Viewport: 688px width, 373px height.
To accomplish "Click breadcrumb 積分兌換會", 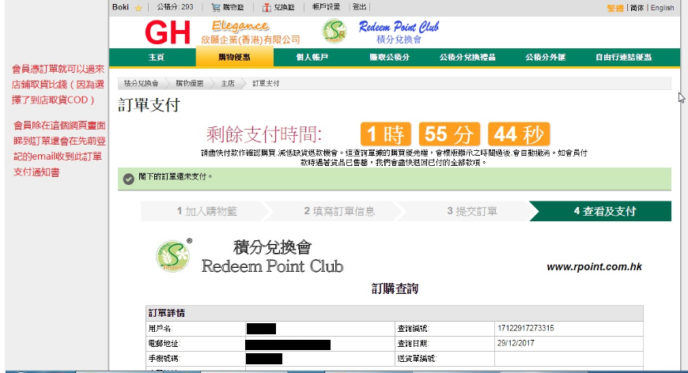I will click(x=141, y=83).
